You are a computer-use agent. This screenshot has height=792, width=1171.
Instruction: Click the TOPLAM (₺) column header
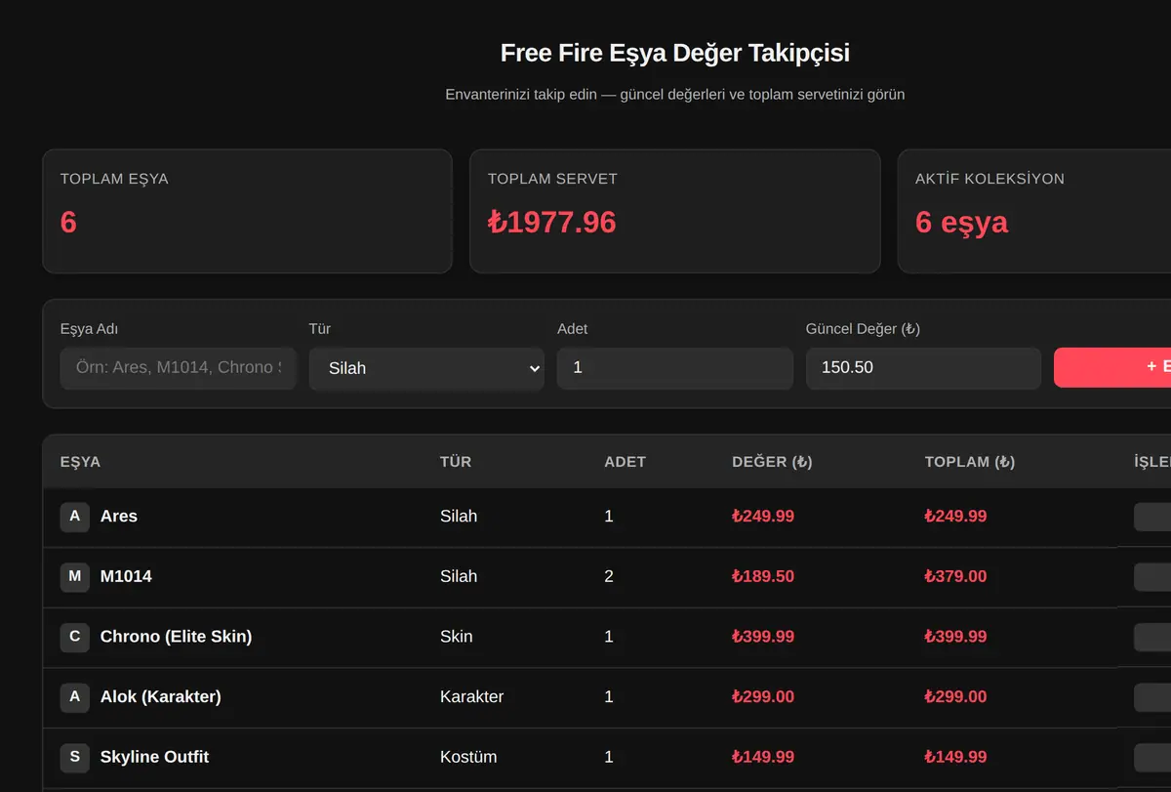pos(970,462)
